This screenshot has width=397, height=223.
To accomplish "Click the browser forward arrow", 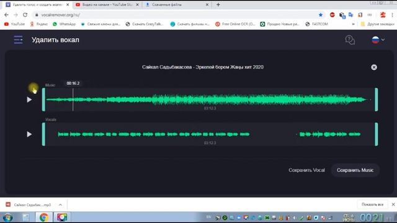I will click(16, 15).
